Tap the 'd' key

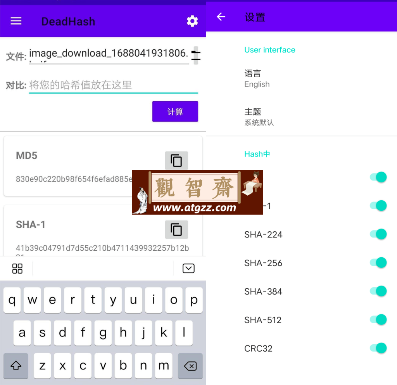point(62,333)
